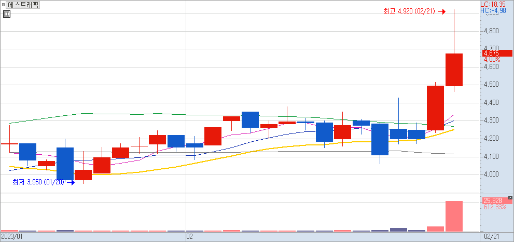Click the volume value tag 25,828

[492, 200]
